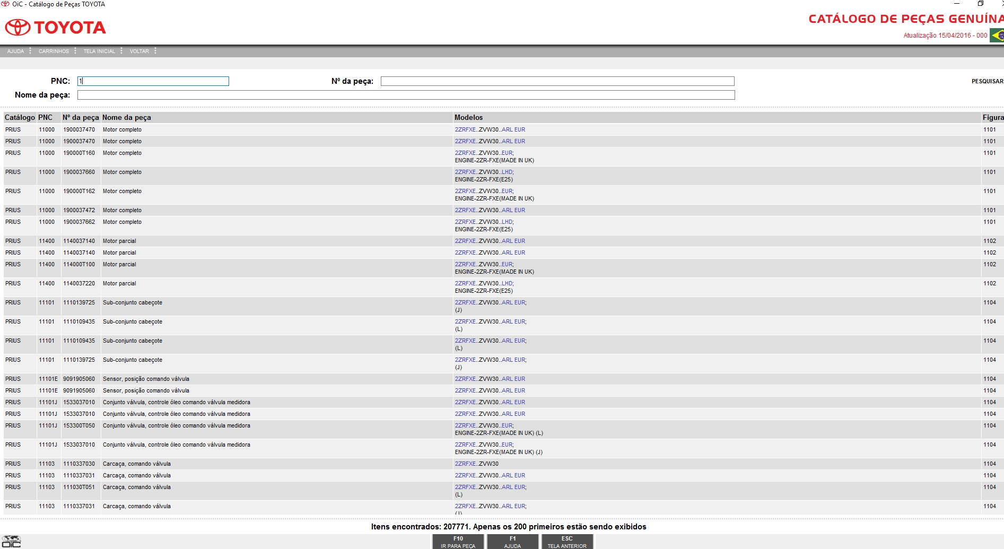Click VOLTAR in the menu bar
This screenshot has width=1004, height=549.
point(139,51)
